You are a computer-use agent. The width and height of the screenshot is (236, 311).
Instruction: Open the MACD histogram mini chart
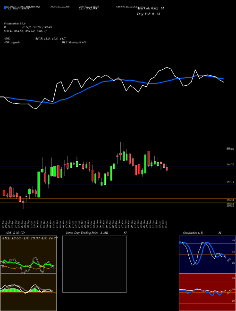click(x=28, y=292)
